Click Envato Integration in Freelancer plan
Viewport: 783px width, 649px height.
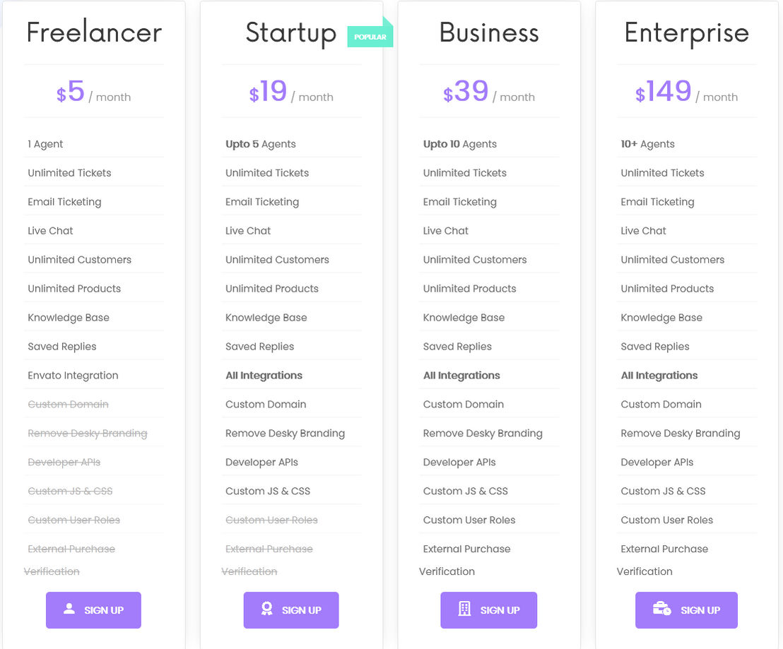pyautogui.click(x=73, y=376)
